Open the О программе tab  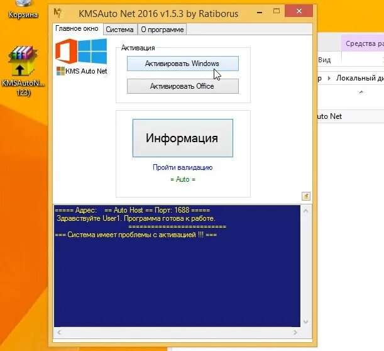(x=162, y=30)
